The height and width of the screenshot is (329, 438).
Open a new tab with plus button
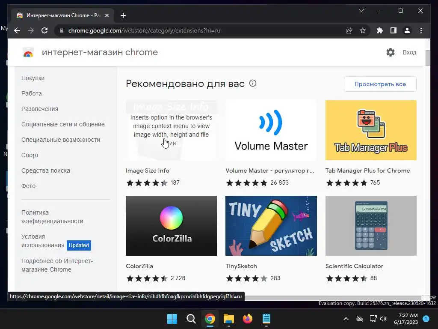(123, 15)
